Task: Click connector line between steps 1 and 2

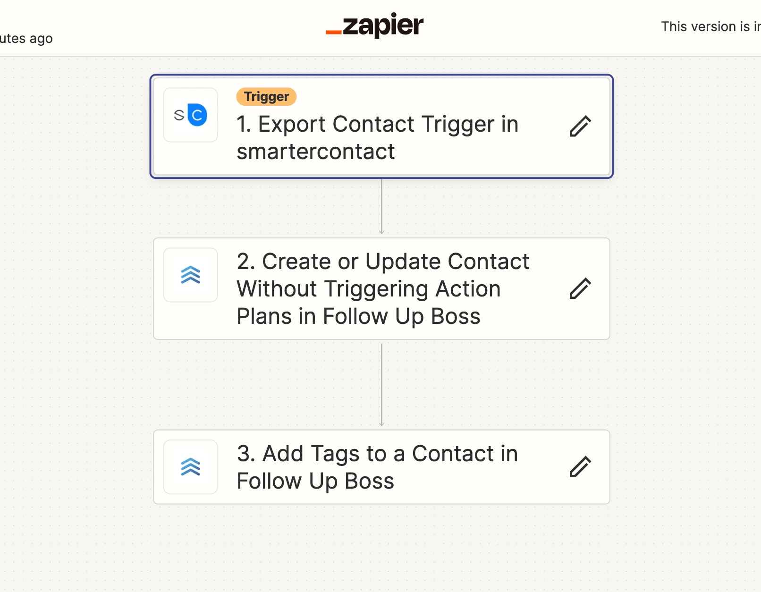Action: [x=382, y=205]
